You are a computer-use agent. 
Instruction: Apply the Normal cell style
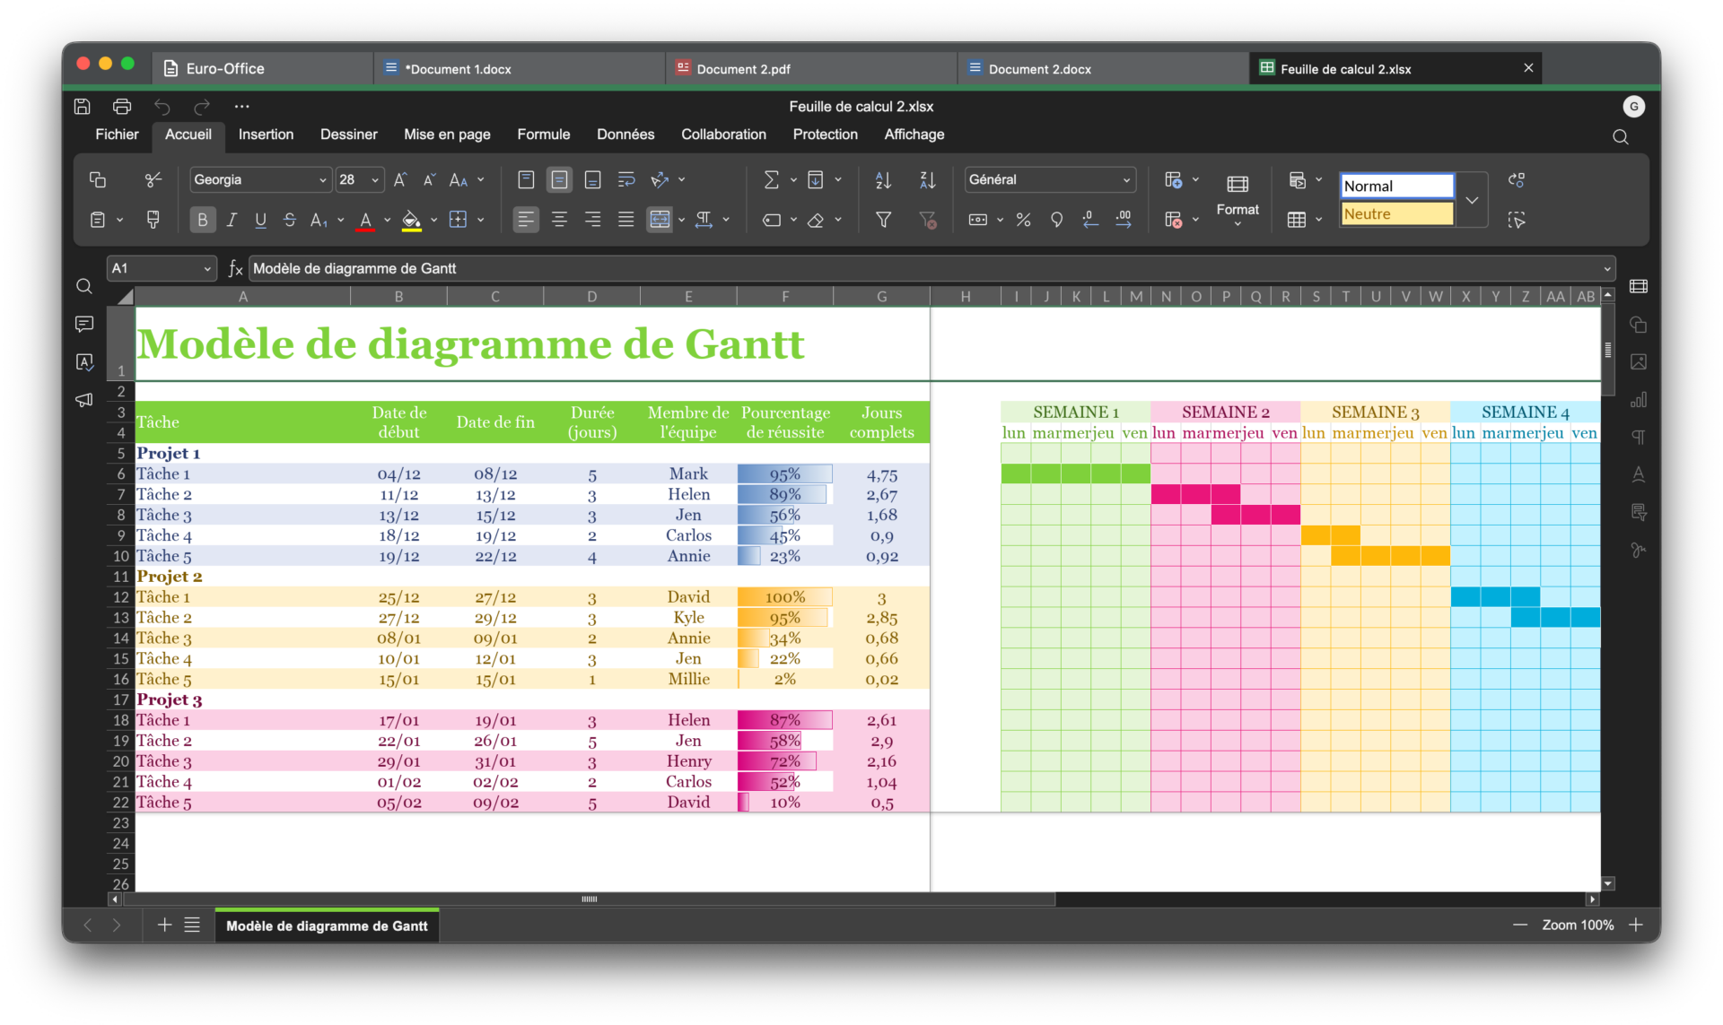(x=1396, y=186)
